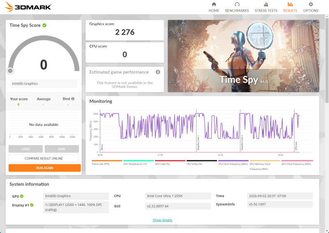Click the Intel(R) Graphics field under gauge
This screenshot has height=233, width=329.
(44, 84)
